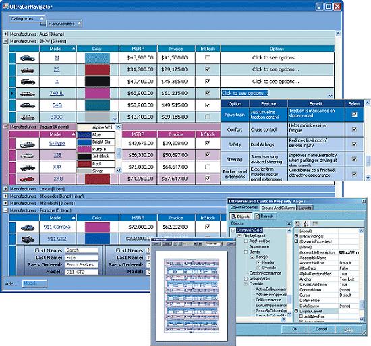The image size is (371, 346).
Task: Click the active row arrow indicator beside 740 iL
Action: [x=12, y=94]
